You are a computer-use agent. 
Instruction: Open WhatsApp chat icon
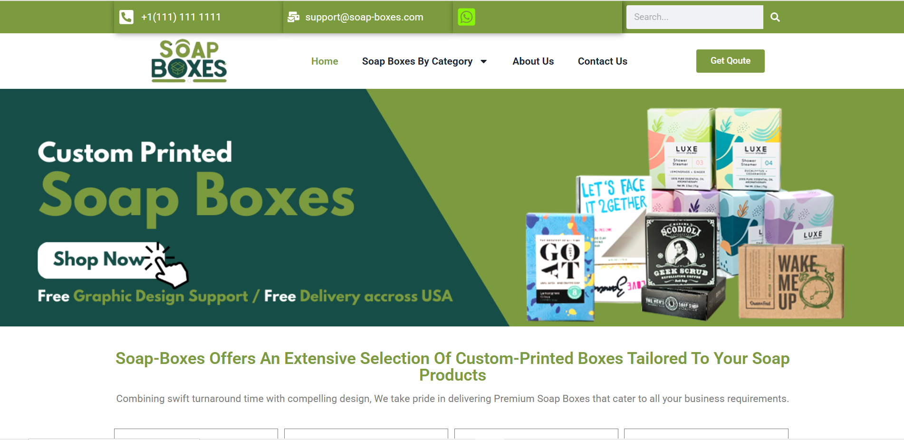pyautogui.click(x=466, y=17)
